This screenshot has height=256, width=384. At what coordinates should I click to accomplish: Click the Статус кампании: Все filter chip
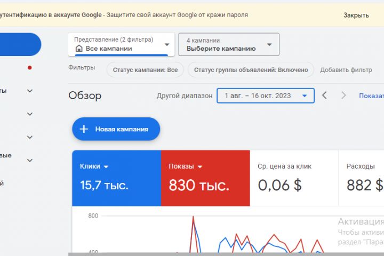click(x=145, y=70)
